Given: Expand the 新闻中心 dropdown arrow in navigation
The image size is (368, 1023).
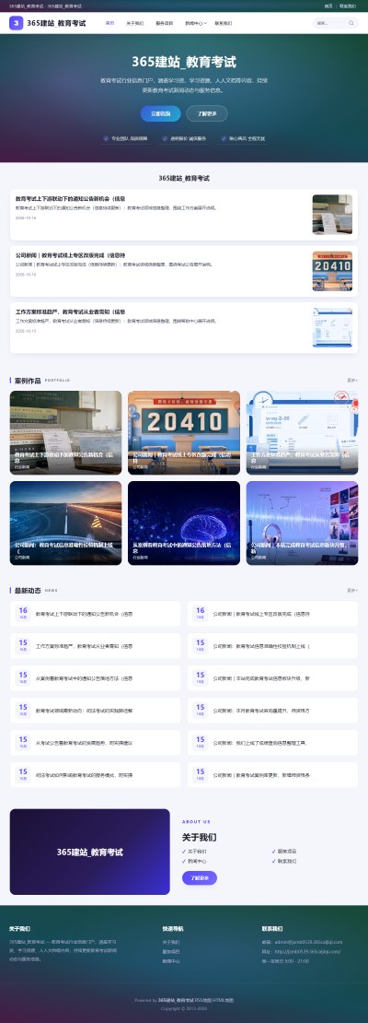Looking at the screenshot, I should pos(206,23).
